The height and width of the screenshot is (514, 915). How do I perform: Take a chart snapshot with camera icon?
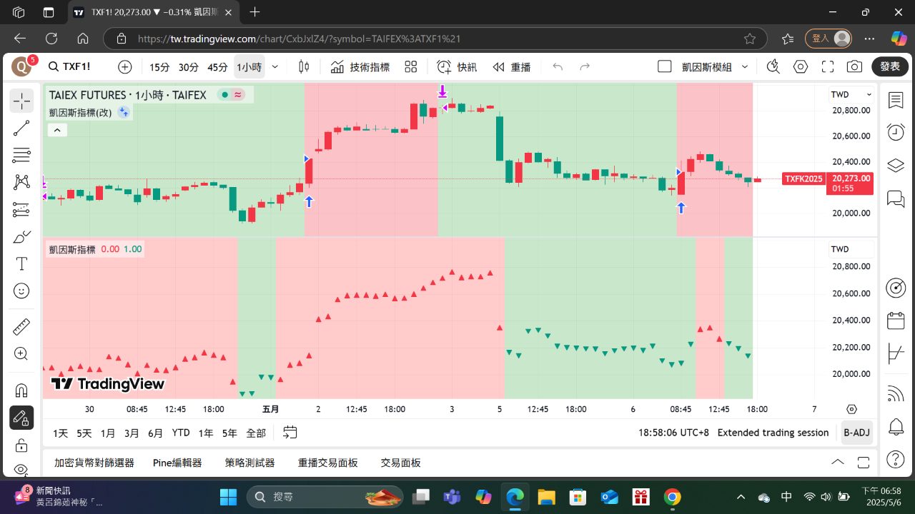(x=854, y=67)
